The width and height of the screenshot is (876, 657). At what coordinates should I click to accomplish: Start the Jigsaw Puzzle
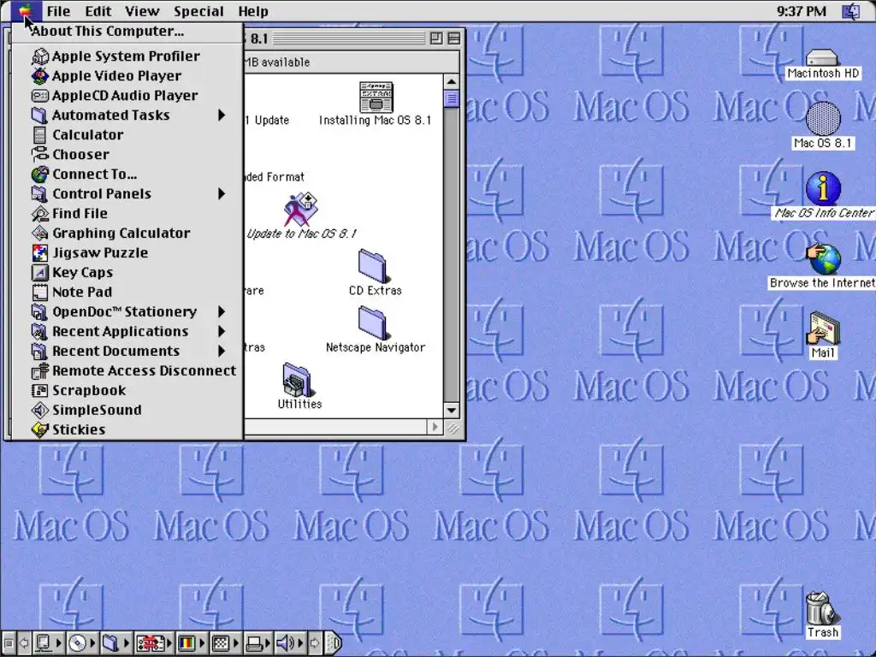(127, 252)
